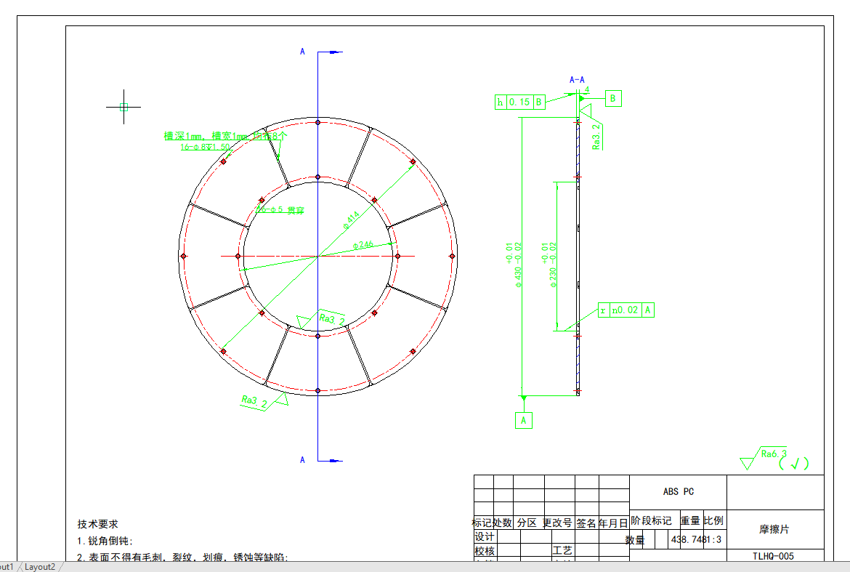Select the 工艺 cell in title block
This screenshot has height=572, width=850.
(x=562, y=551)
